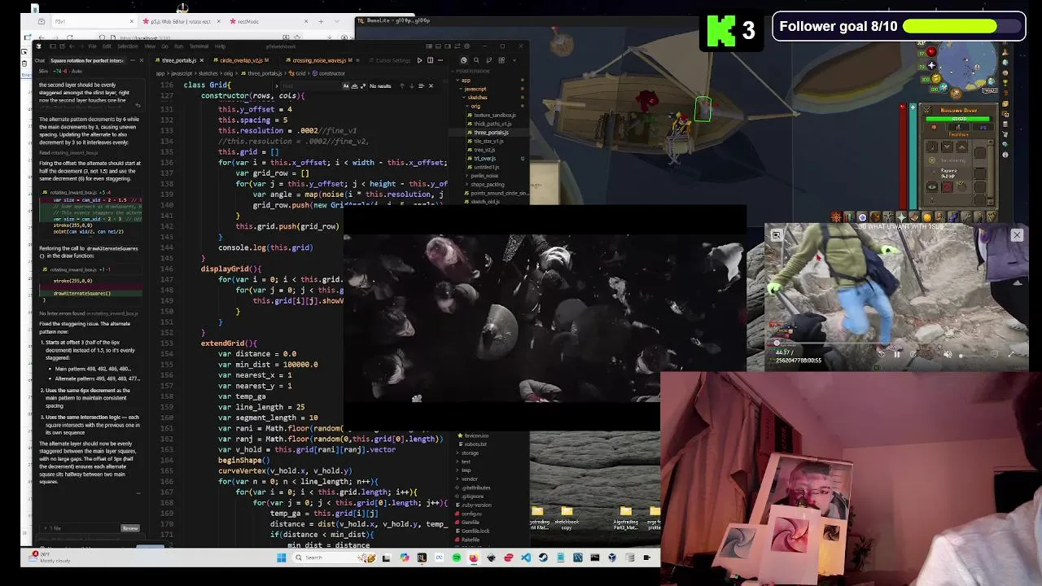The width and height of the screenshot is (1042, 586).
Task: Toggle regular expression in the find widget
Action: (361, 85)
